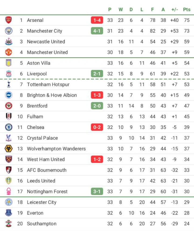Sort table by Pts column header
This screenshot has width=194, height=231.
coord(187,9)
